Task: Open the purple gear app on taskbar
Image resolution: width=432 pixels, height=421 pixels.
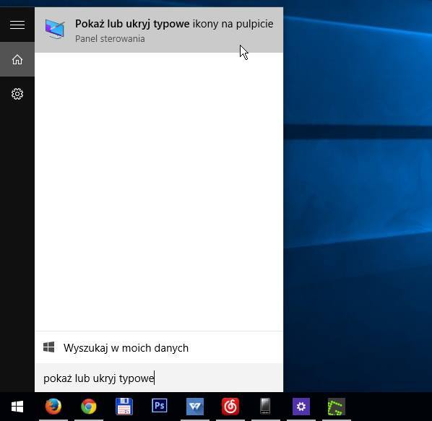Action: click(x=301, y=407)
